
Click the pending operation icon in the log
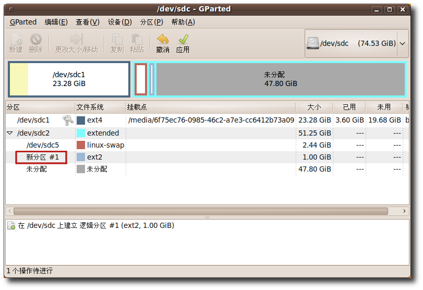click(11, 225)
